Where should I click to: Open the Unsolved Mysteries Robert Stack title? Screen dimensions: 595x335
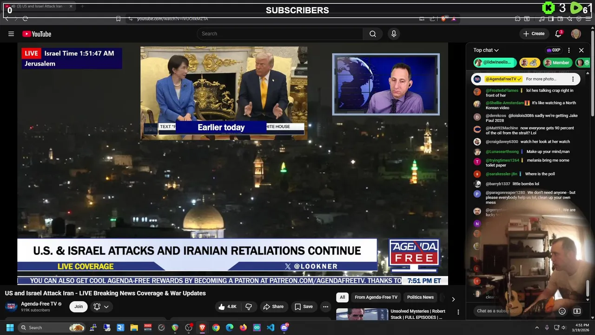418,314
